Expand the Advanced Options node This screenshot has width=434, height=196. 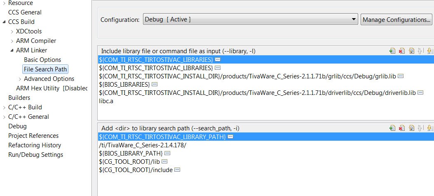20,79
